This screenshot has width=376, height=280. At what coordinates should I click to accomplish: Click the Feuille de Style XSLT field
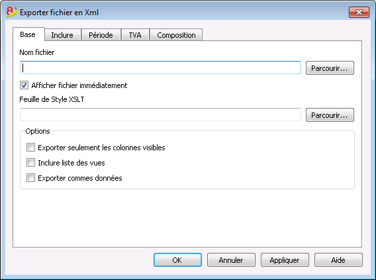pos(160,115)
